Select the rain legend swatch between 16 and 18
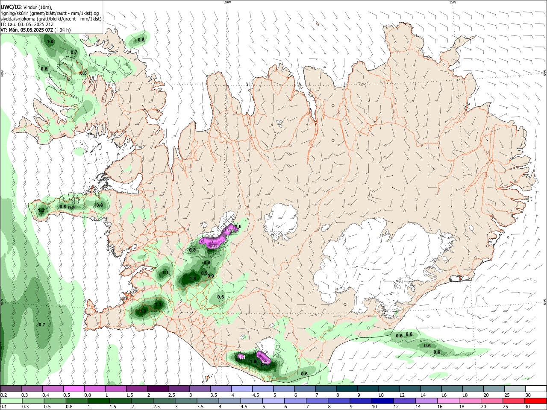Screen dimensions: 547x410 point(448,401)
